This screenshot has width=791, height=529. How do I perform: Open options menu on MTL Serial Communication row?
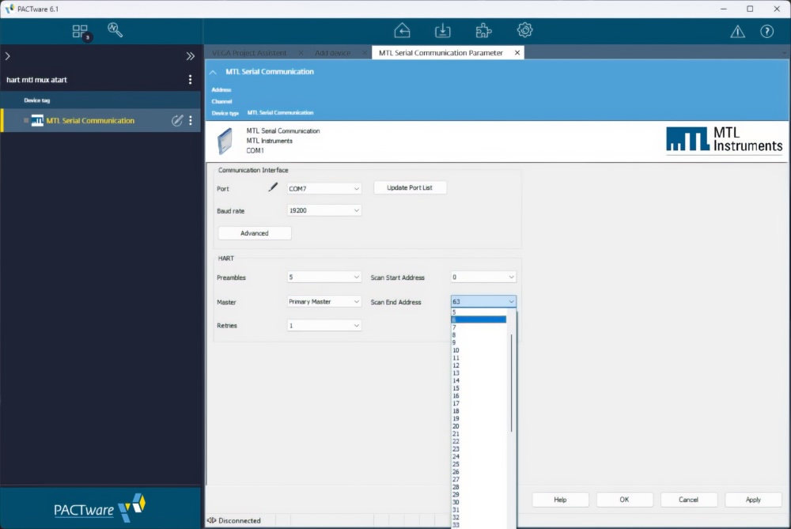click(191, 120)
